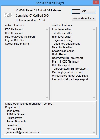Click the OK button

(84, 11)
